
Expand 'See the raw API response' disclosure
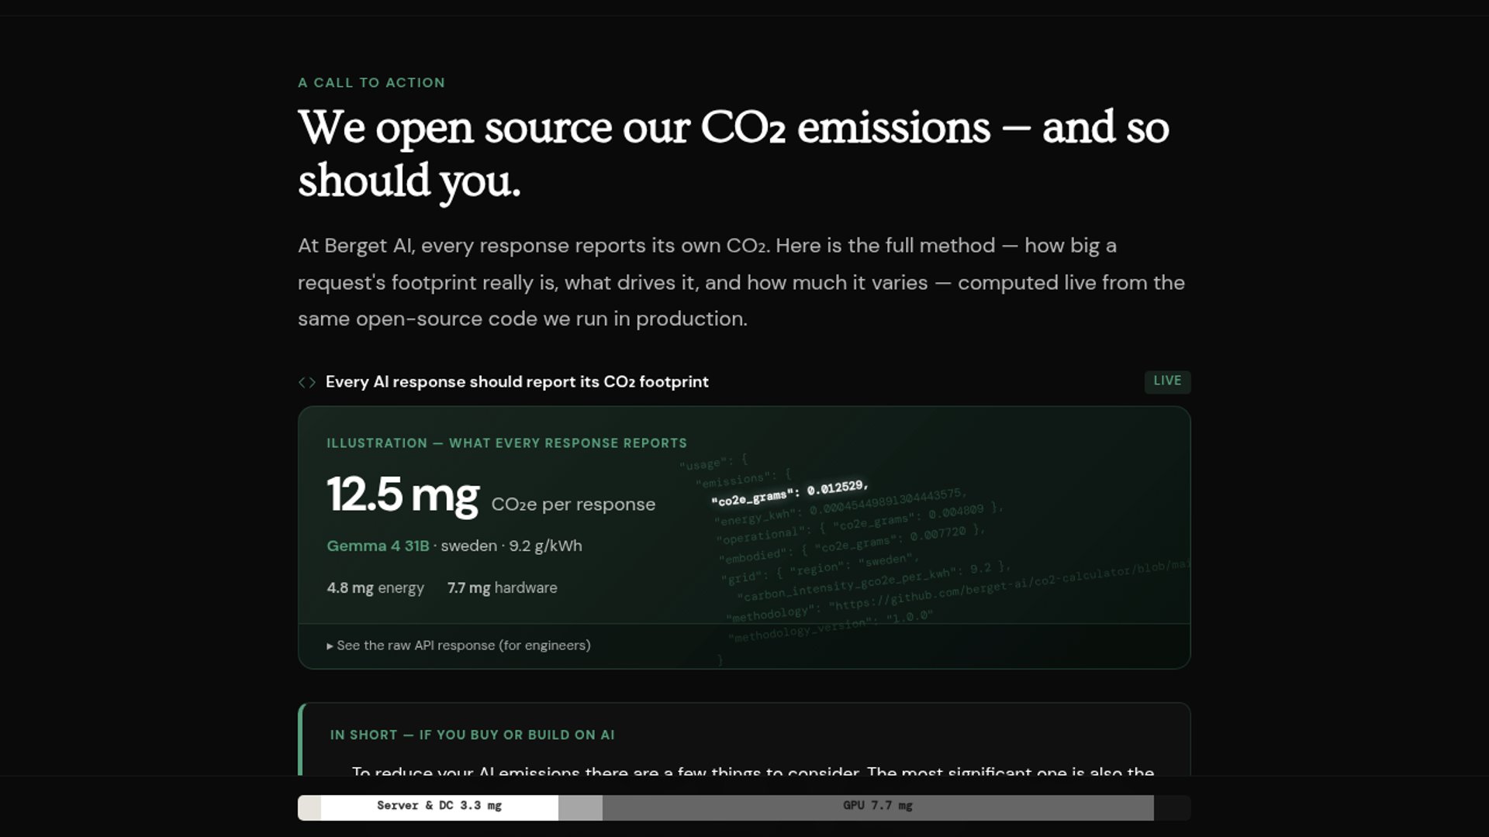click(458, 646)
